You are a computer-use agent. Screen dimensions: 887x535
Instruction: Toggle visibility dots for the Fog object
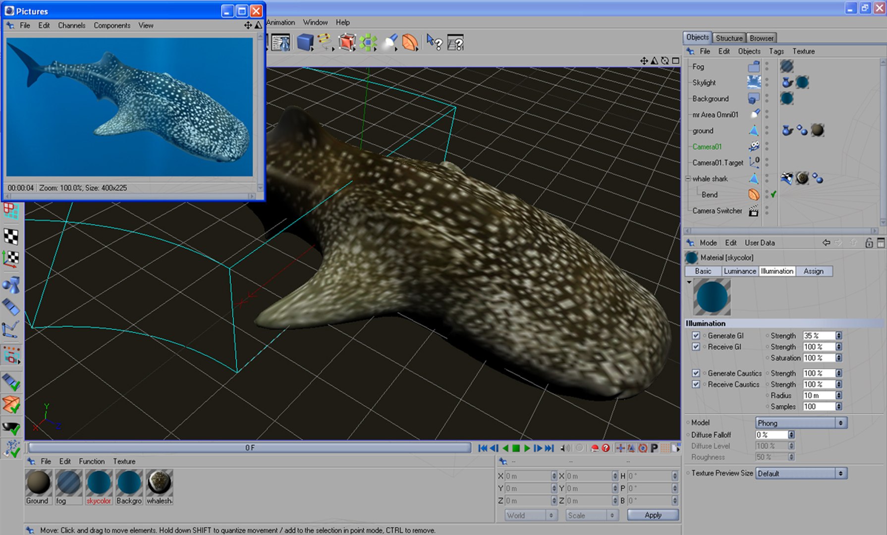click(767, 66)
